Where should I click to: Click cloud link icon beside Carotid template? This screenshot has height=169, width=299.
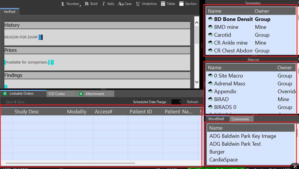(210, 35)
